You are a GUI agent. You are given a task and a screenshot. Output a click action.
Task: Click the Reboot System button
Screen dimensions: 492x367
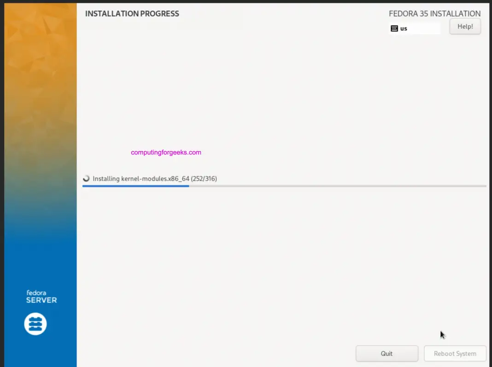pyautogui.click(x=455, y=354)
